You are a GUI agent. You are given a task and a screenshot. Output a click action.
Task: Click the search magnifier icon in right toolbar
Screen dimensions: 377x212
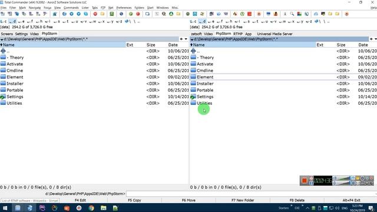coord(292,14)
